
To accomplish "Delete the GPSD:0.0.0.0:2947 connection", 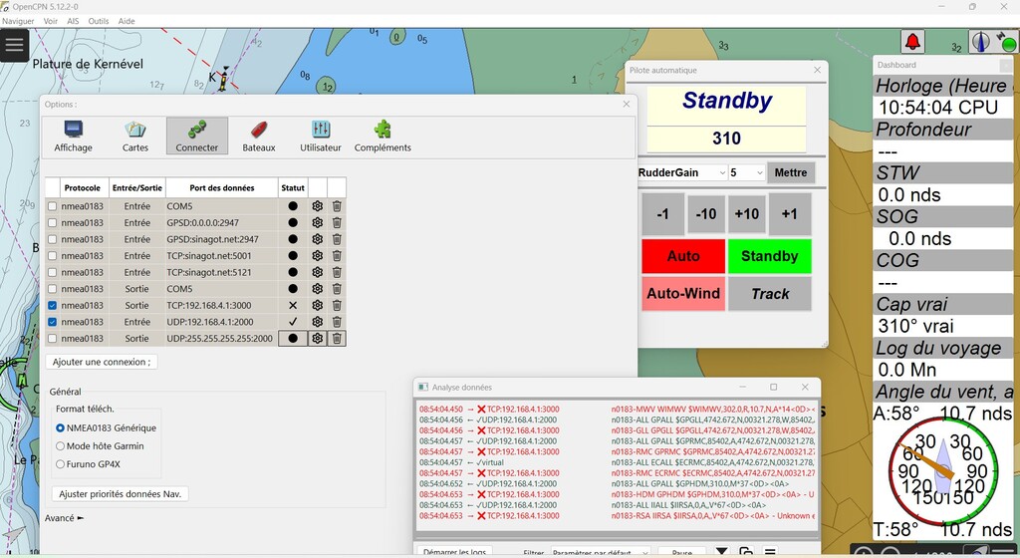I will (337, 223).
